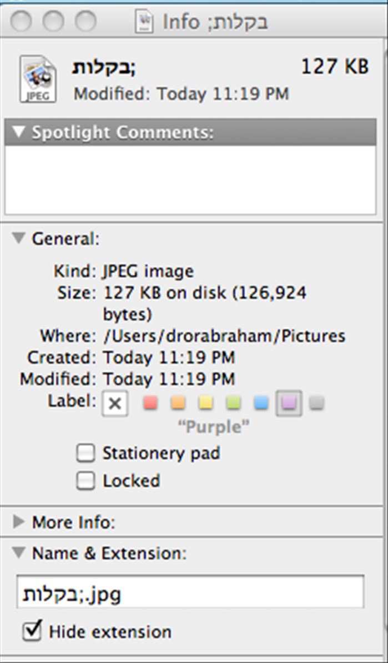Enable the Stationery pad checkbox
388x663 pixels.
click(85, 454)
